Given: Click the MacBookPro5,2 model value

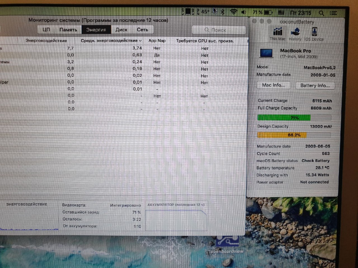Looking at the screenshot, I should [320, 68].
